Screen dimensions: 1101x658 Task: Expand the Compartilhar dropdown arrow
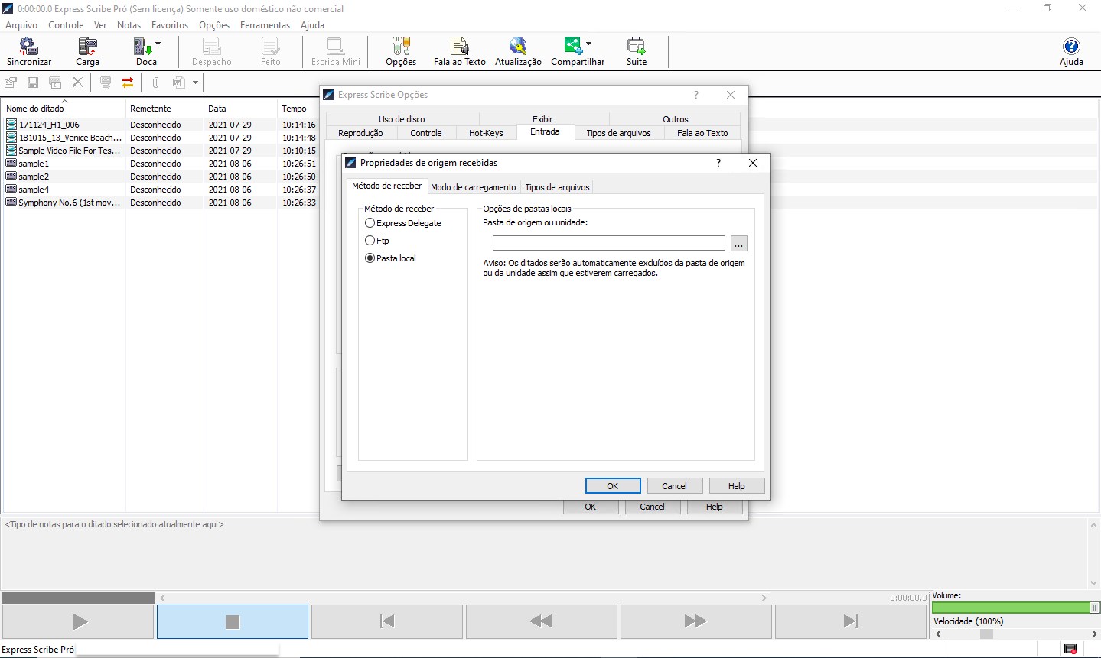[x=588, y=44]
